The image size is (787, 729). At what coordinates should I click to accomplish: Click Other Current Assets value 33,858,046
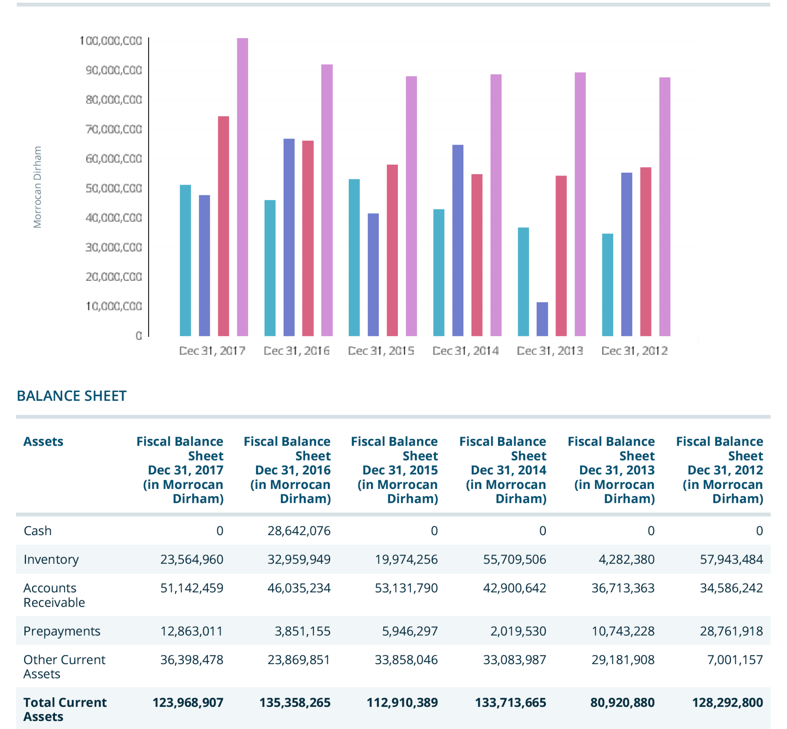click(406, 659)
